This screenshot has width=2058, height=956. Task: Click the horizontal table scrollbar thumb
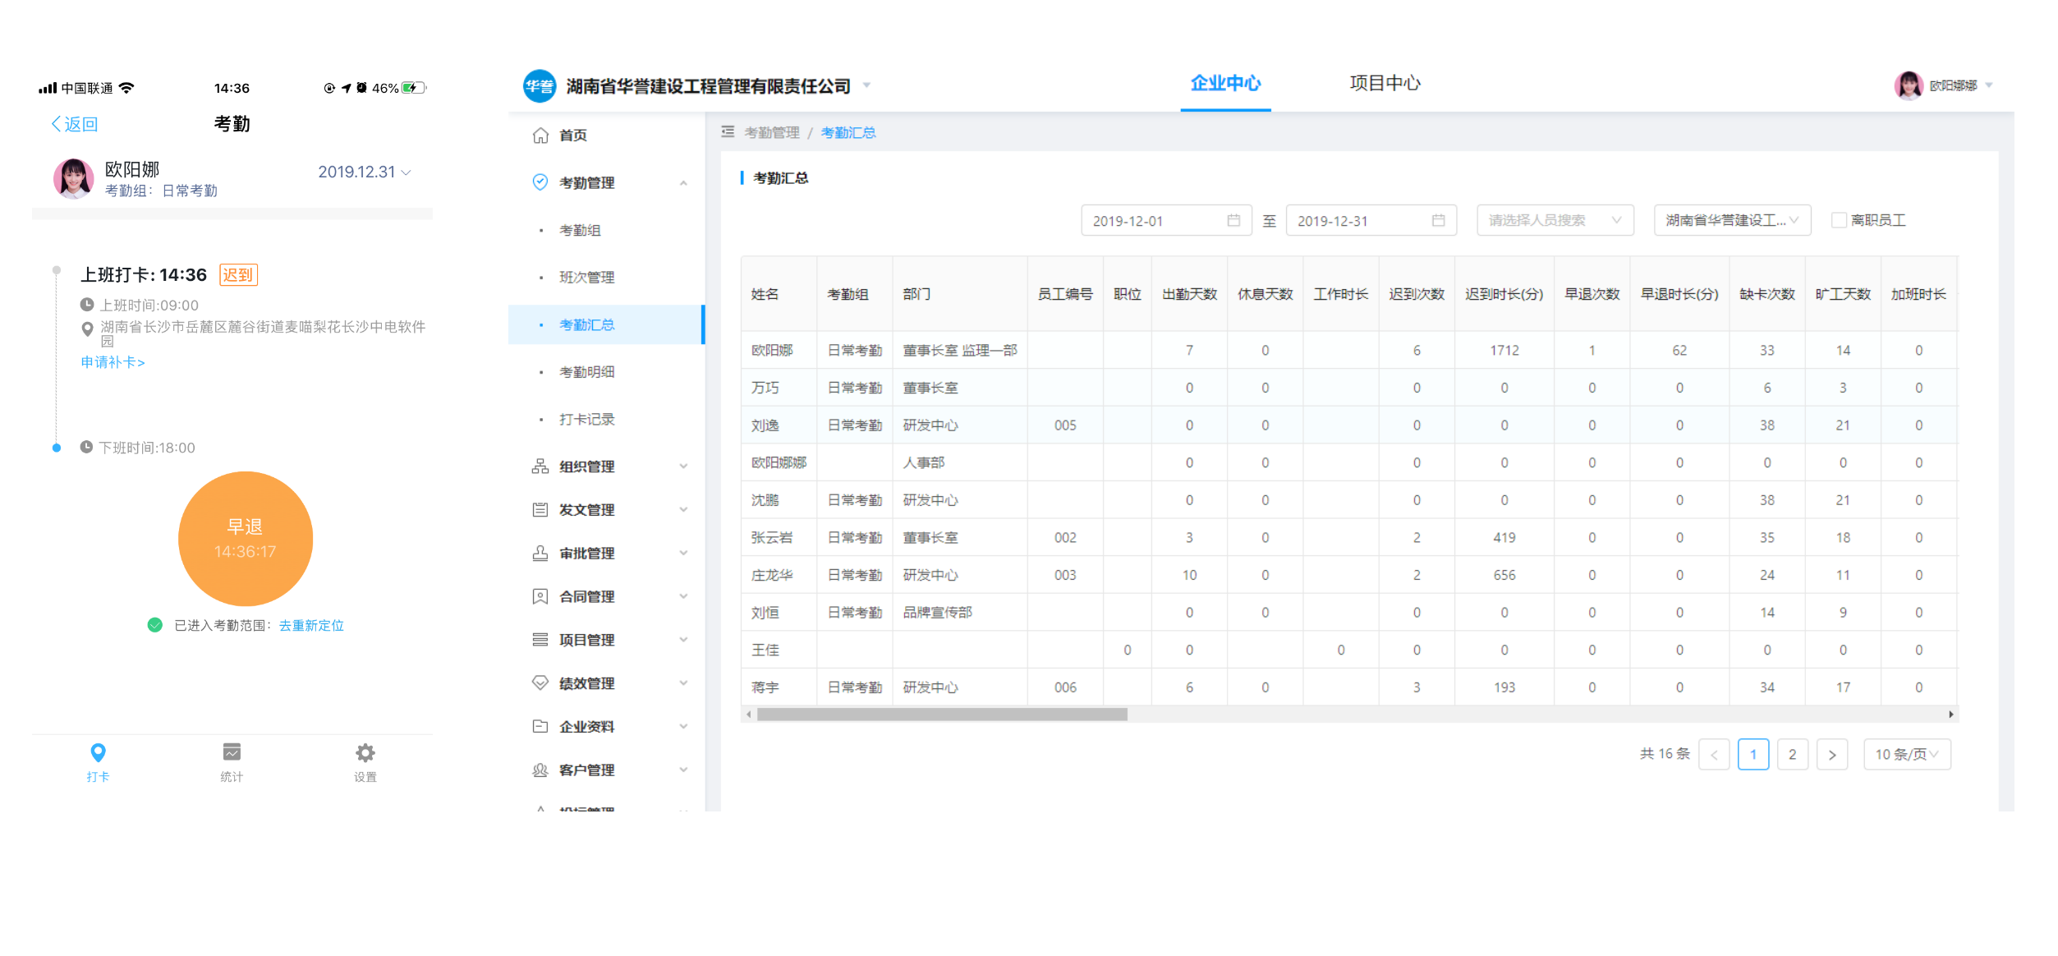[941, 715]
